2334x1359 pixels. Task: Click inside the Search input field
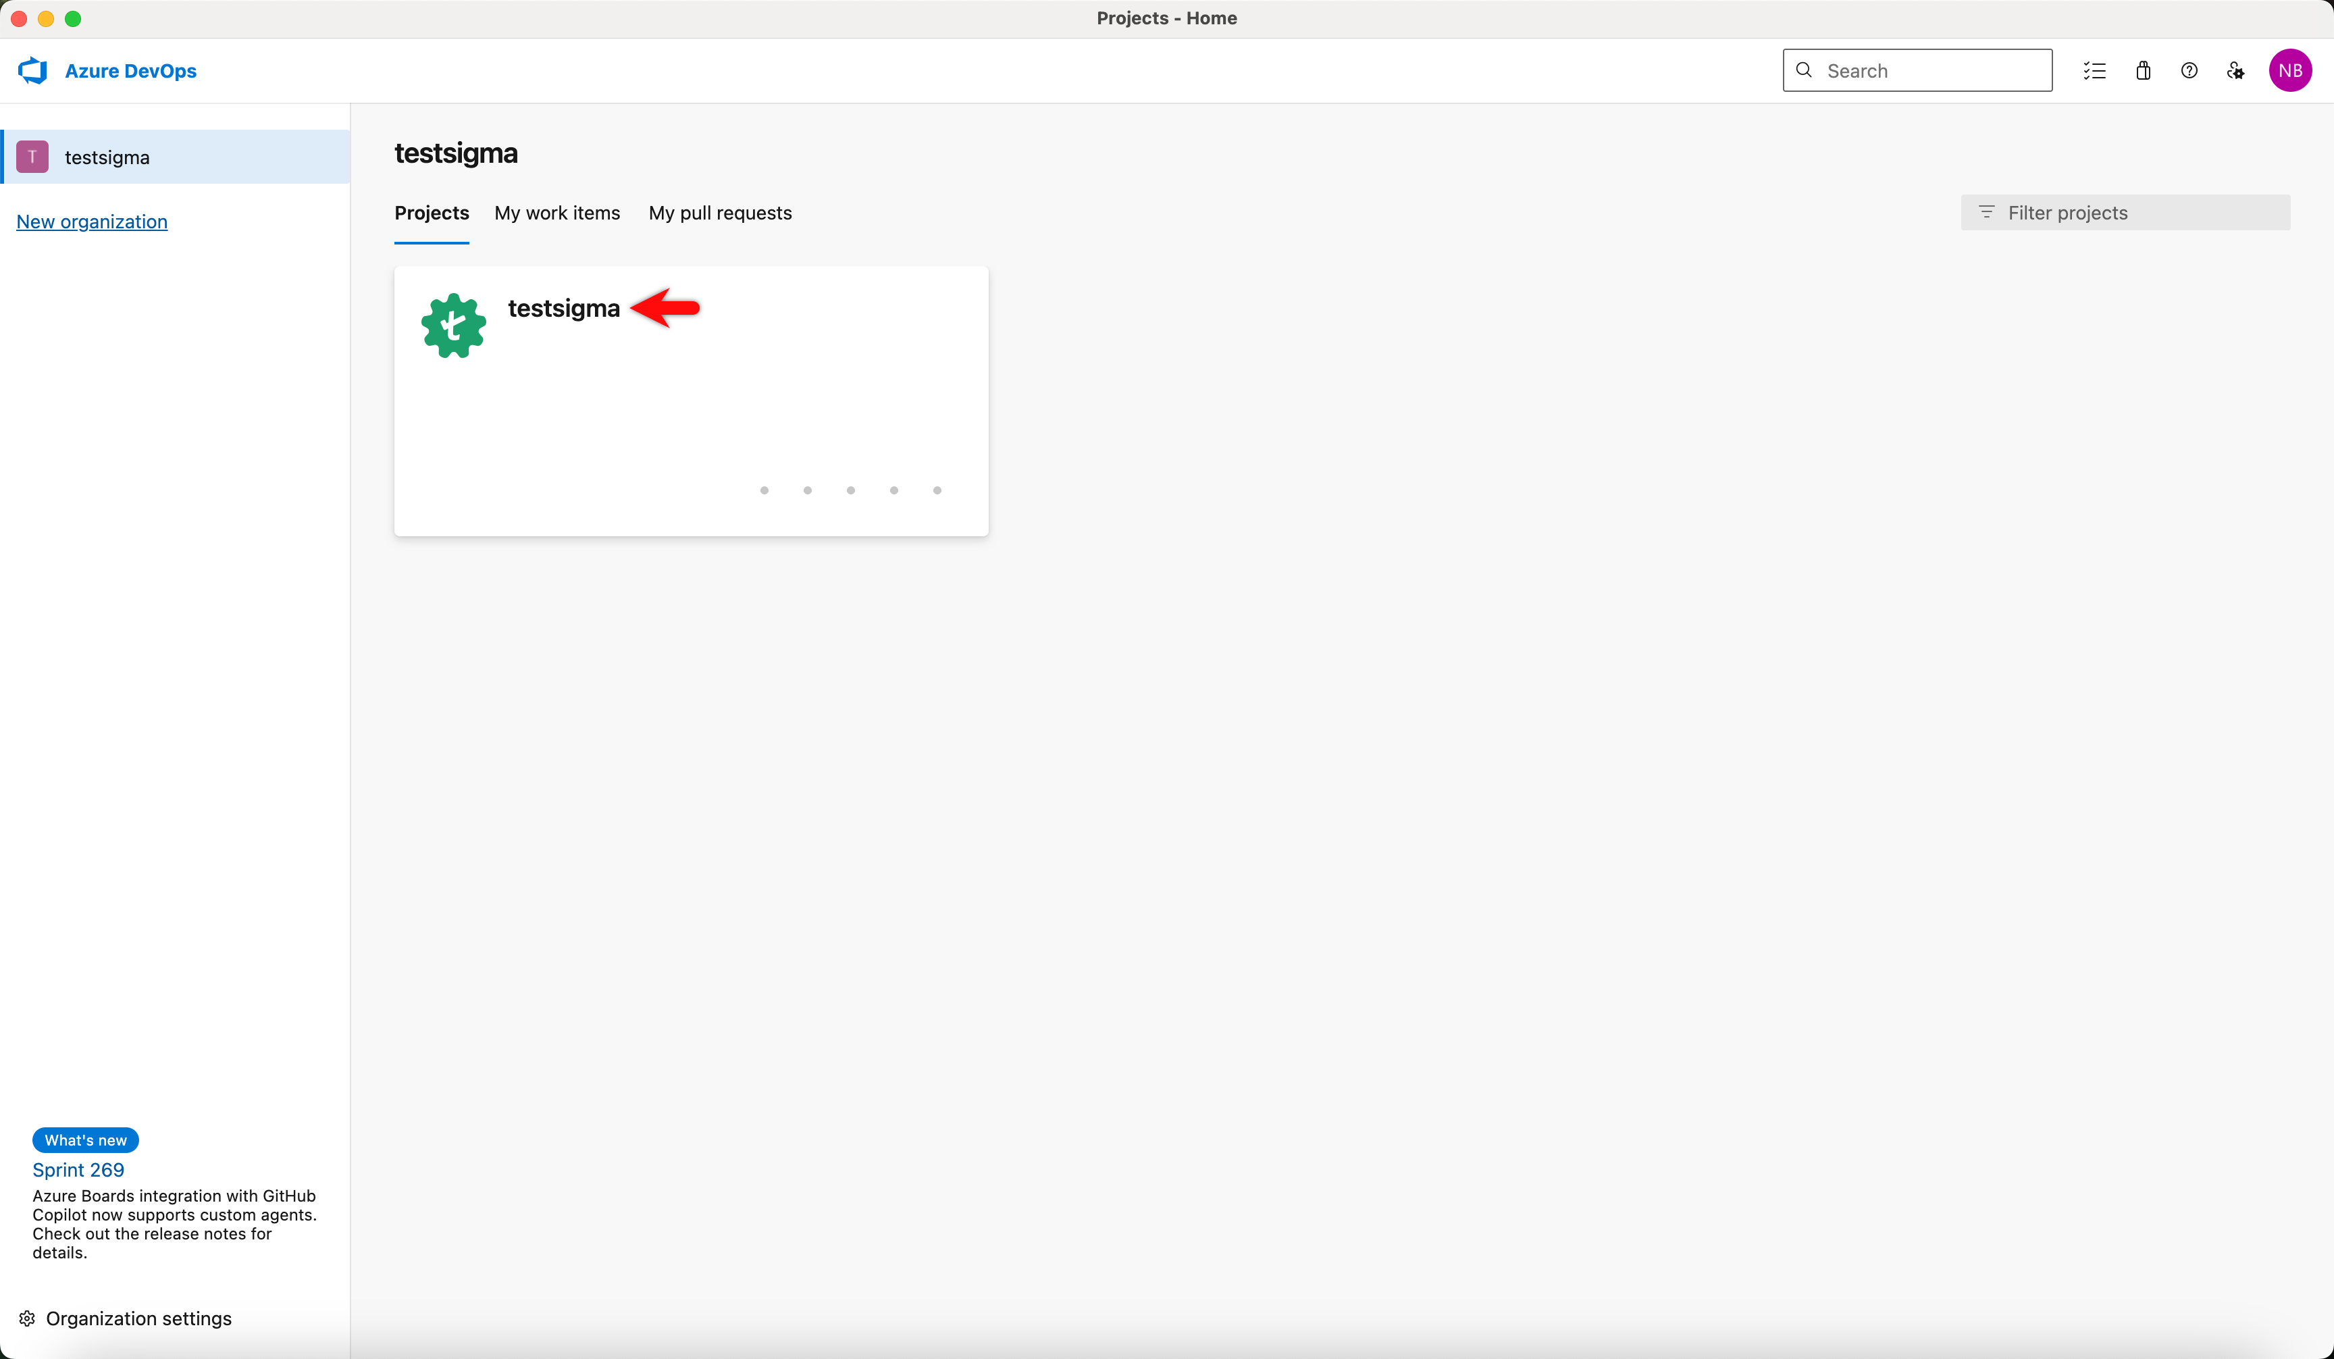point(1917,70)
